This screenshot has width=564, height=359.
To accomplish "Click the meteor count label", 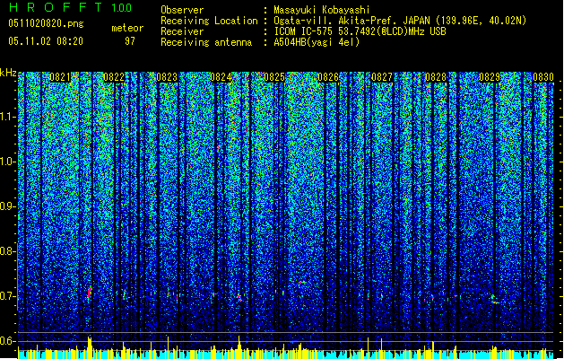I will 127,28.
